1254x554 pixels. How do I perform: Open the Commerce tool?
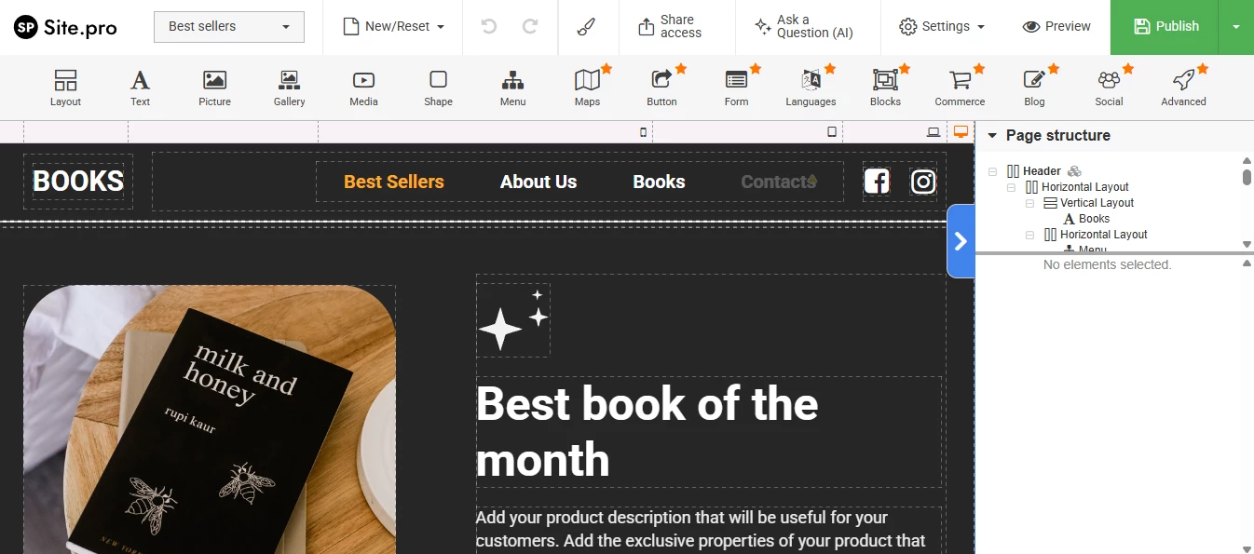coord(960,87)
